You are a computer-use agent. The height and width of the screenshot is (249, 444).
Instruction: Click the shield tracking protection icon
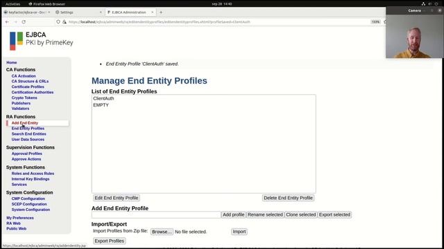coord(58,21)
